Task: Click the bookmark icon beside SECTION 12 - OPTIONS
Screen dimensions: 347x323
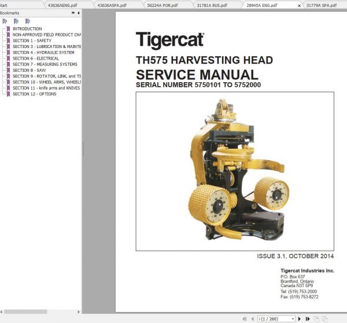Action: (8, 94)
